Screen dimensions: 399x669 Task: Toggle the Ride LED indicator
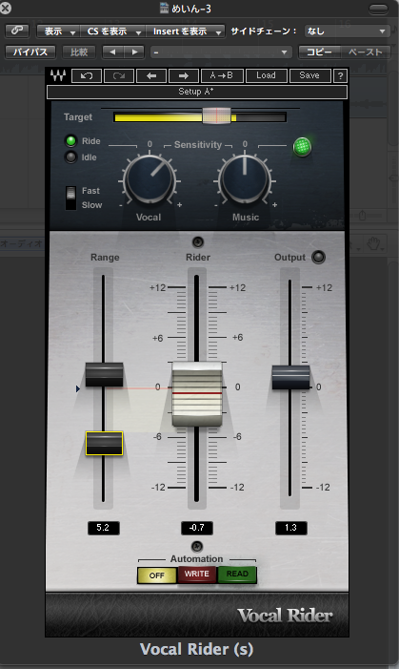(x=71, y=141)
